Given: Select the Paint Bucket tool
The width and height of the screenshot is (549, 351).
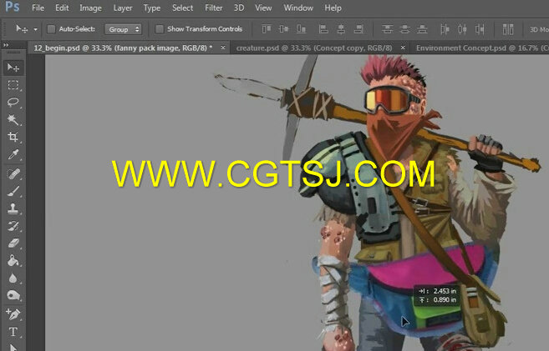Looking at the screenshot, I should 13,261.
